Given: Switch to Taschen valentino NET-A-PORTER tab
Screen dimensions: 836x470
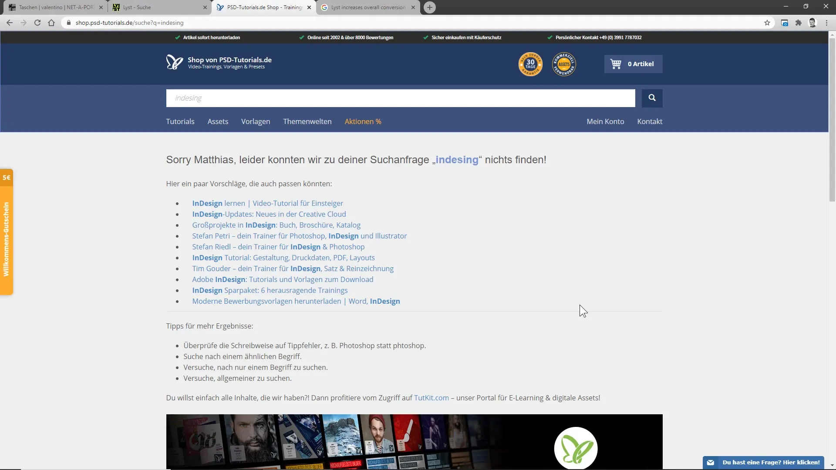Looking at the screenshot, I should click(56, 7).
